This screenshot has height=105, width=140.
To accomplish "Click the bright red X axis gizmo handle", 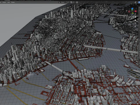I will point(136,11).
